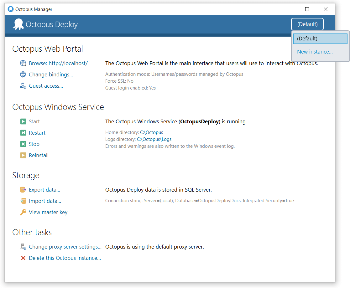
Task: Click the red X delete instance icon
Action: point(23,258)
